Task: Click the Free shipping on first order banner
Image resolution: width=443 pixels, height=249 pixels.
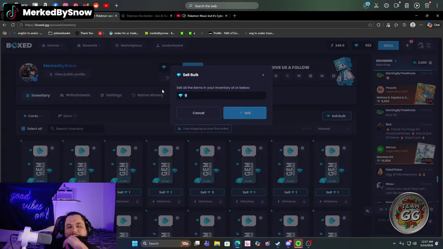Action: (x=203, y=129)
